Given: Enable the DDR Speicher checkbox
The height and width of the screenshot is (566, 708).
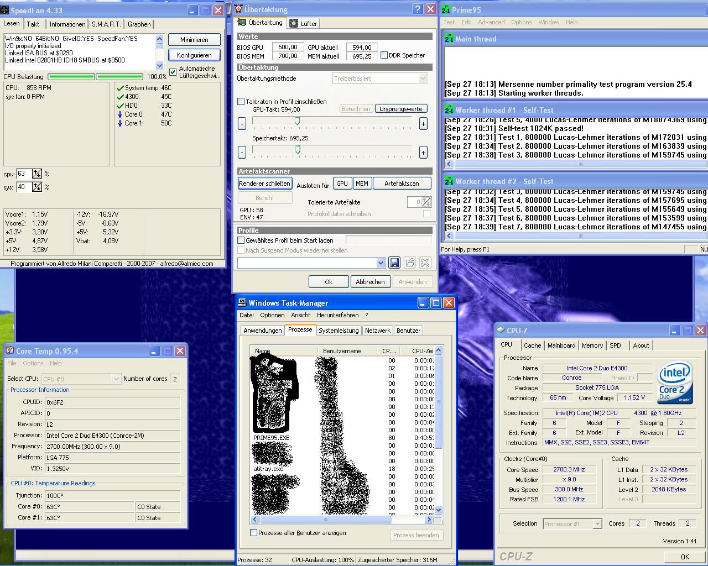Looking at the screenshot, I should (384, 55).
